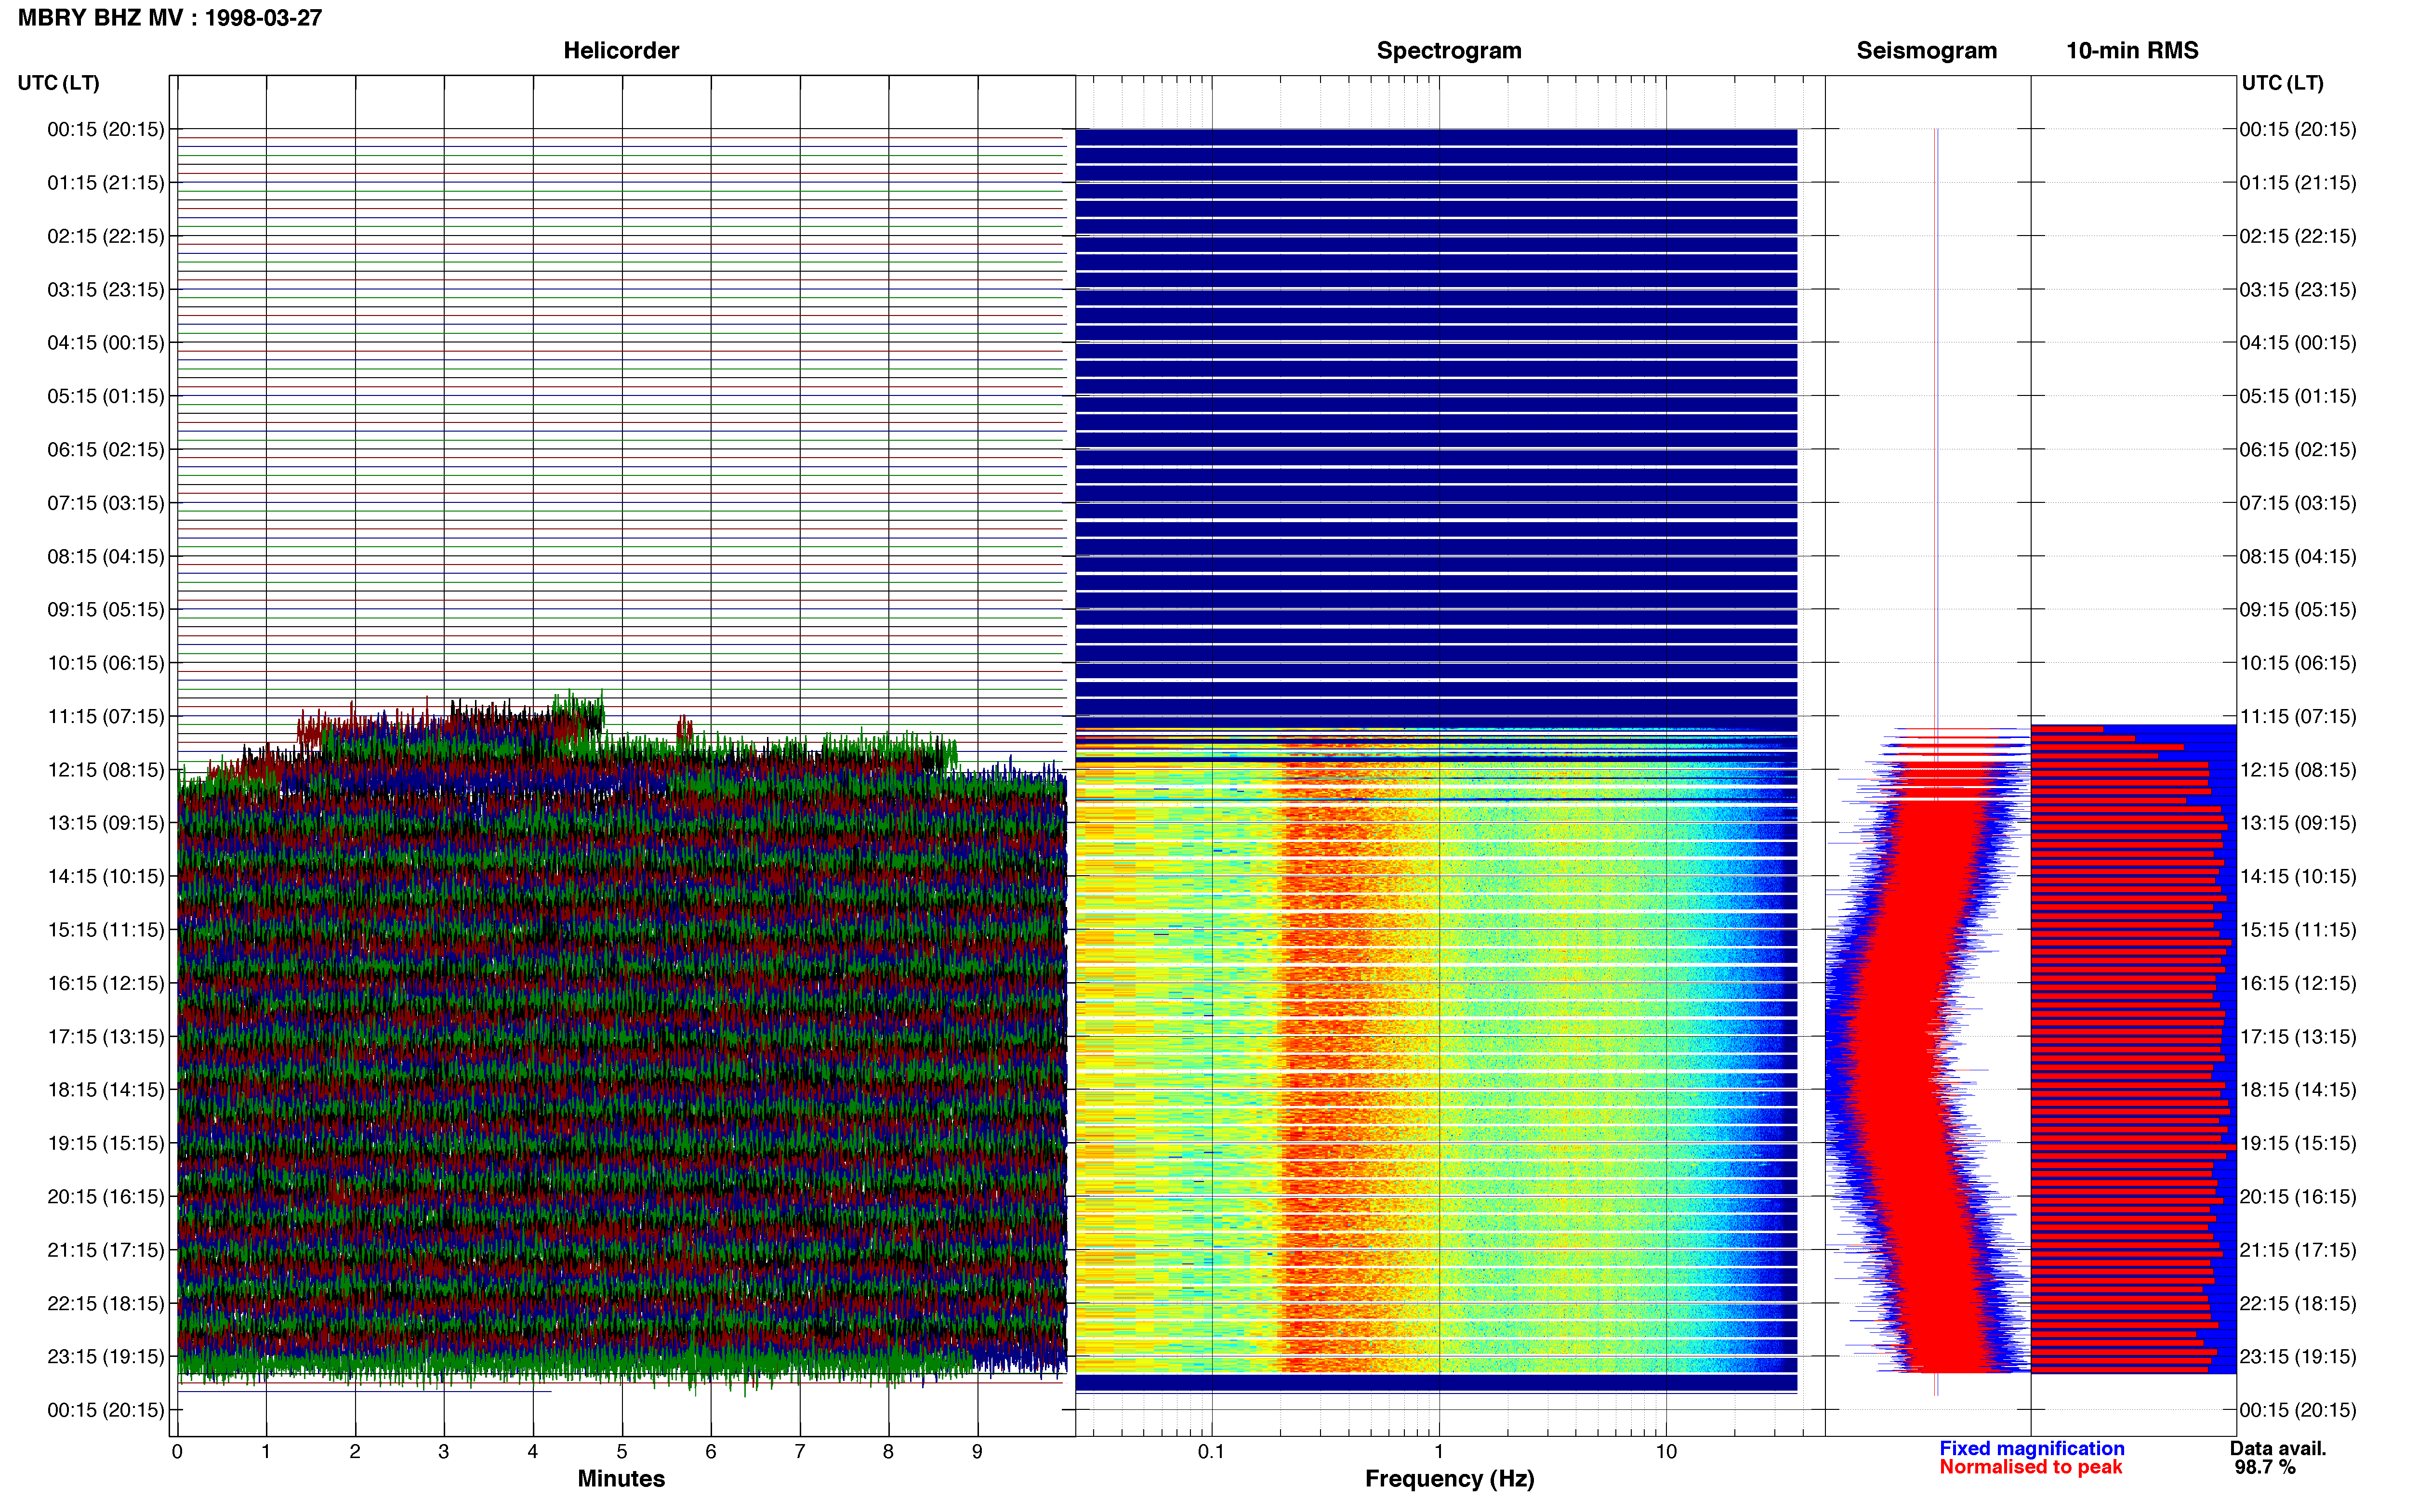2418x1512 pixels.
Task: Click right axis time label 01:15 (21:15)
Action: 2298,183
